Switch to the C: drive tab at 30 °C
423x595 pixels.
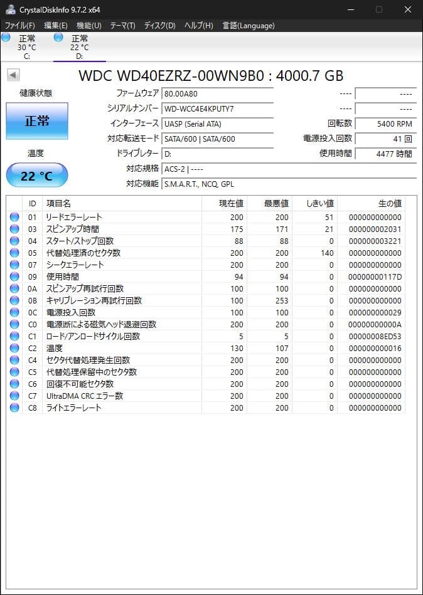pos(26,47)
